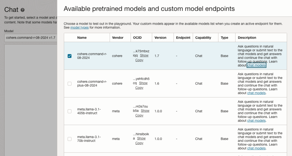Copy OCID of meta.llama-3.1-405b-instruct
Screen dimensions: 292x156
pyautogui.click(x=139, y=115)
